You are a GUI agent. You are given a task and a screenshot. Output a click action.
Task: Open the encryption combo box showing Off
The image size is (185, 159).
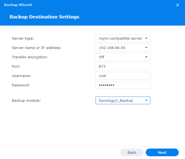pyautogui.click(x=120, y=57)
